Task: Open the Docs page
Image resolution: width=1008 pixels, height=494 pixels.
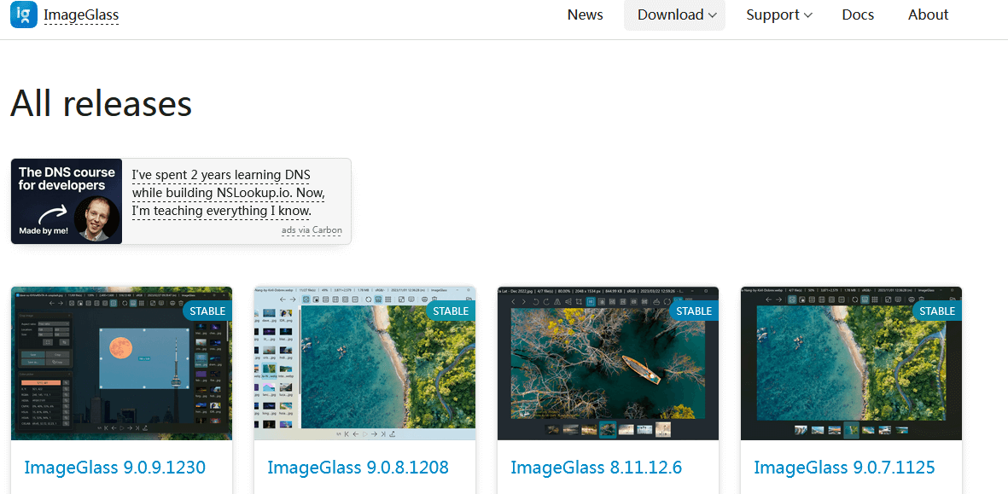Action: coord(858,15)
